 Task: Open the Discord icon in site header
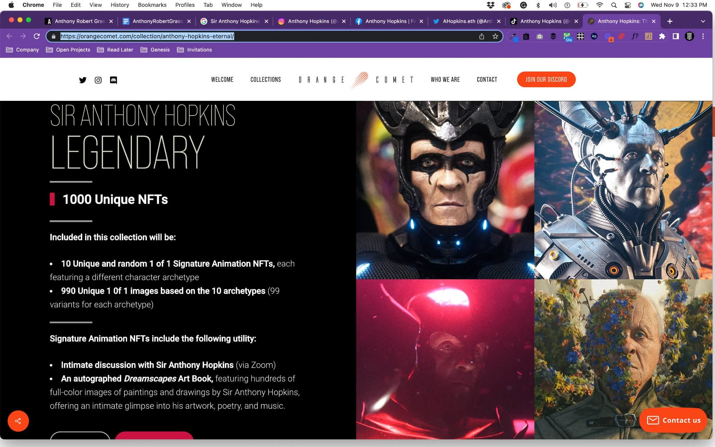(x=113, y=80)
